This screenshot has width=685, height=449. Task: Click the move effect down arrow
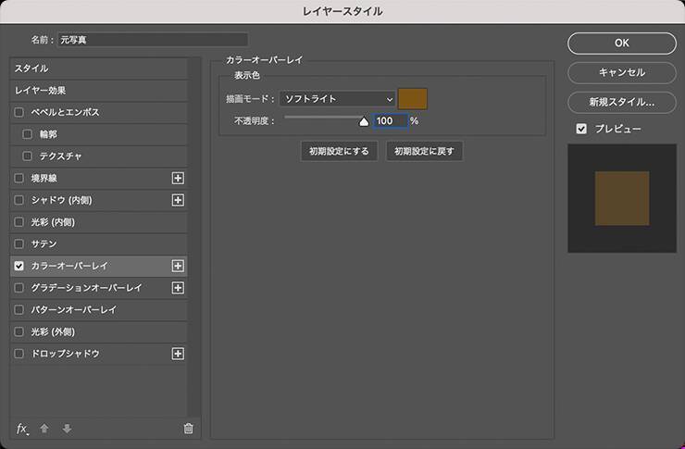67,428
